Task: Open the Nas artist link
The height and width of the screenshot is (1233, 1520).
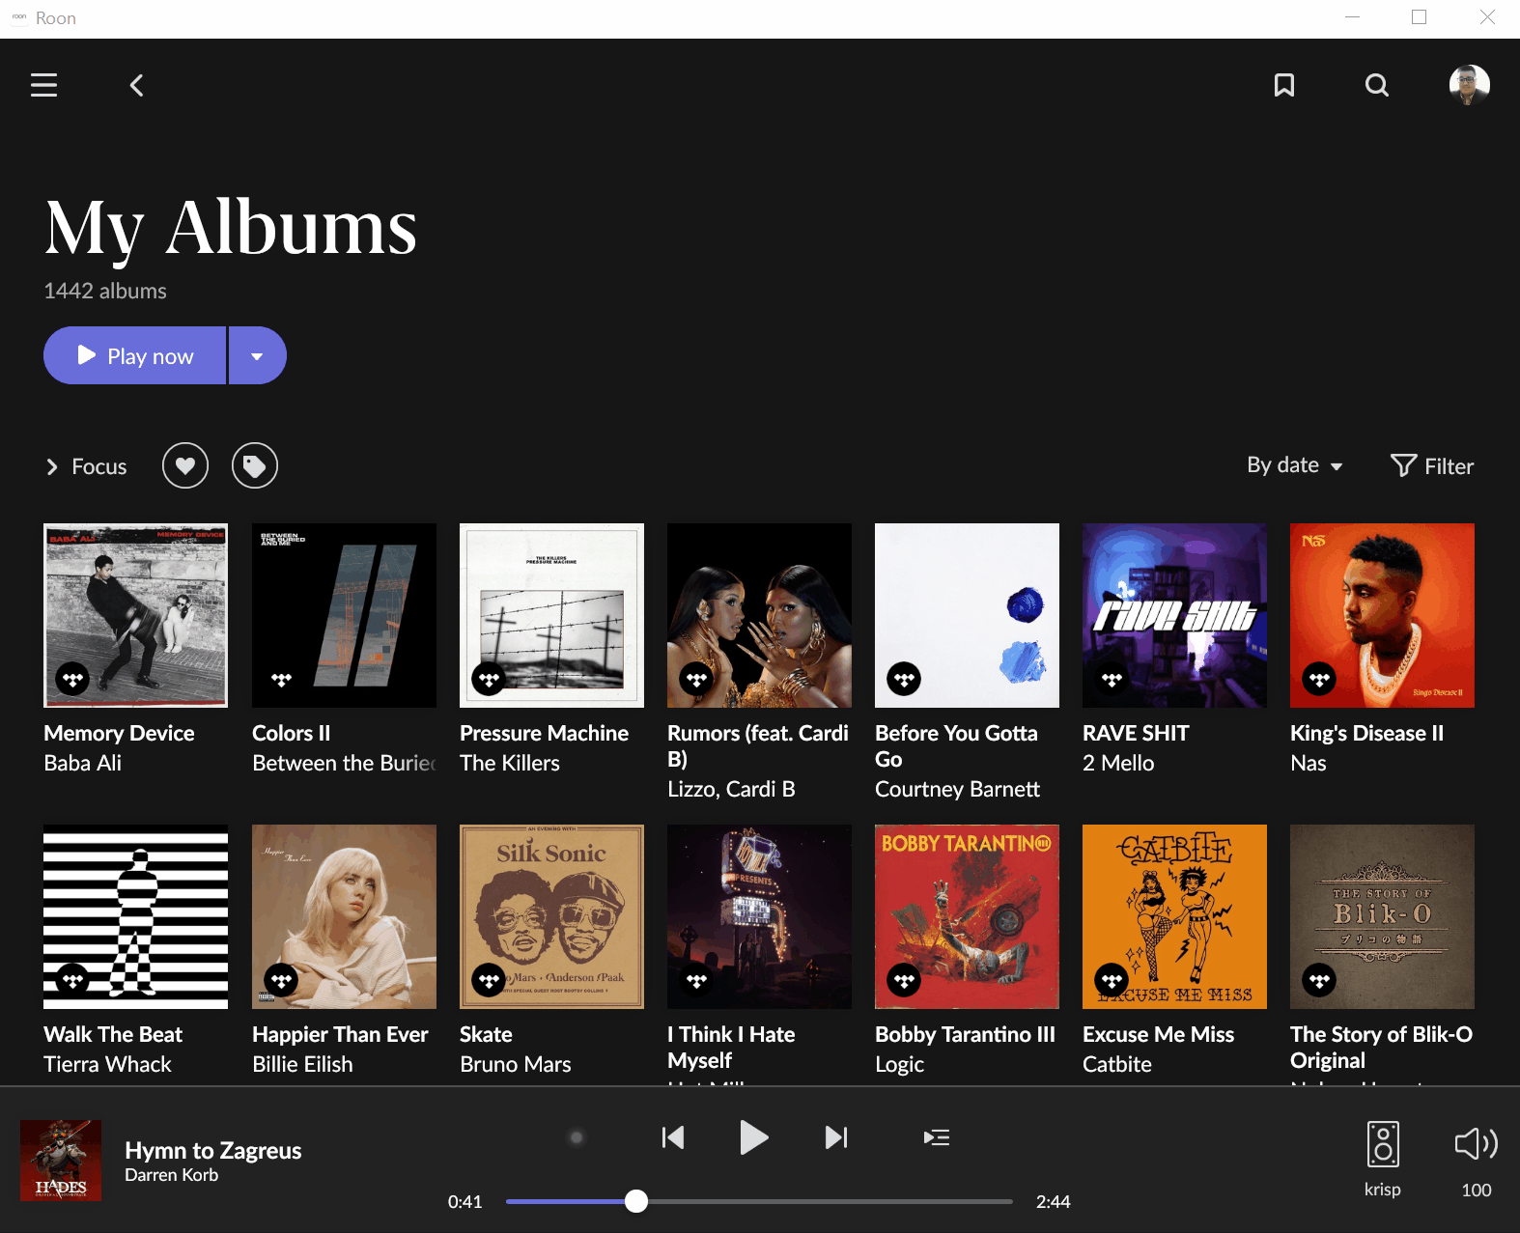Action: click(1308, 763)
